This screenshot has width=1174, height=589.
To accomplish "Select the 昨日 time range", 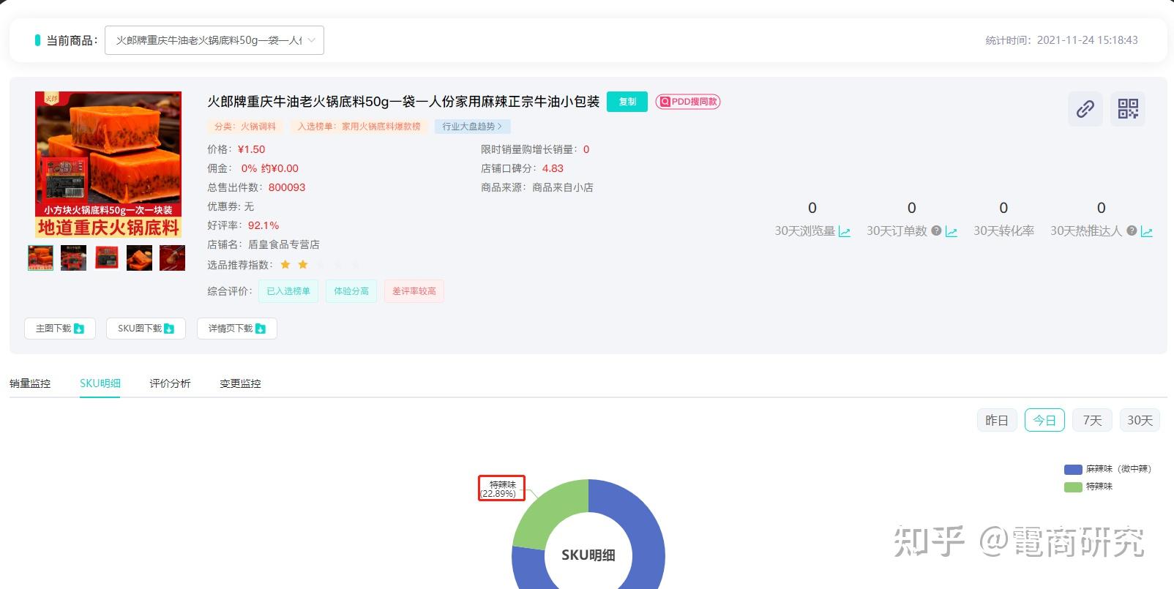I will pos(997,420).
